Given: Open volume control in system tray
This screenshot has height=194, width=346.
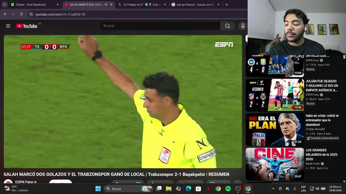Looking at the screenshot, I should 317,189.
